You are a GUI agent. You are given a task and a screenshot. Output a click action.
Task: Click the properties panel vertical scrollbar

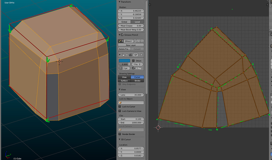click(147, 47)
